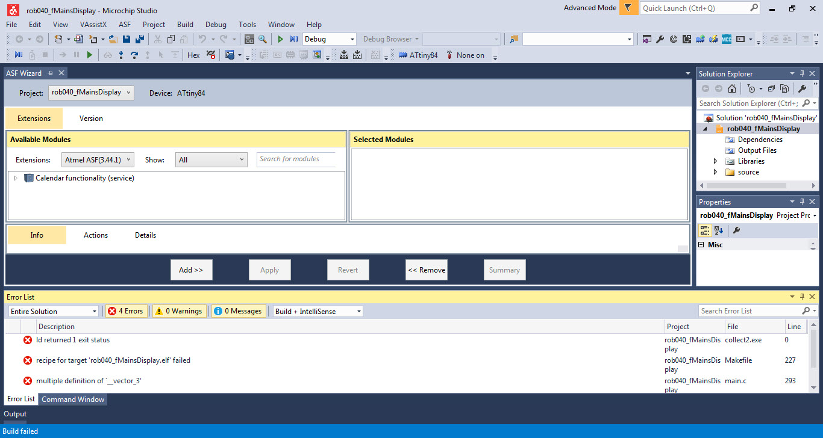823x438 pixels.
Task: Open the ASF menu
Action: (x=125, y=25)
